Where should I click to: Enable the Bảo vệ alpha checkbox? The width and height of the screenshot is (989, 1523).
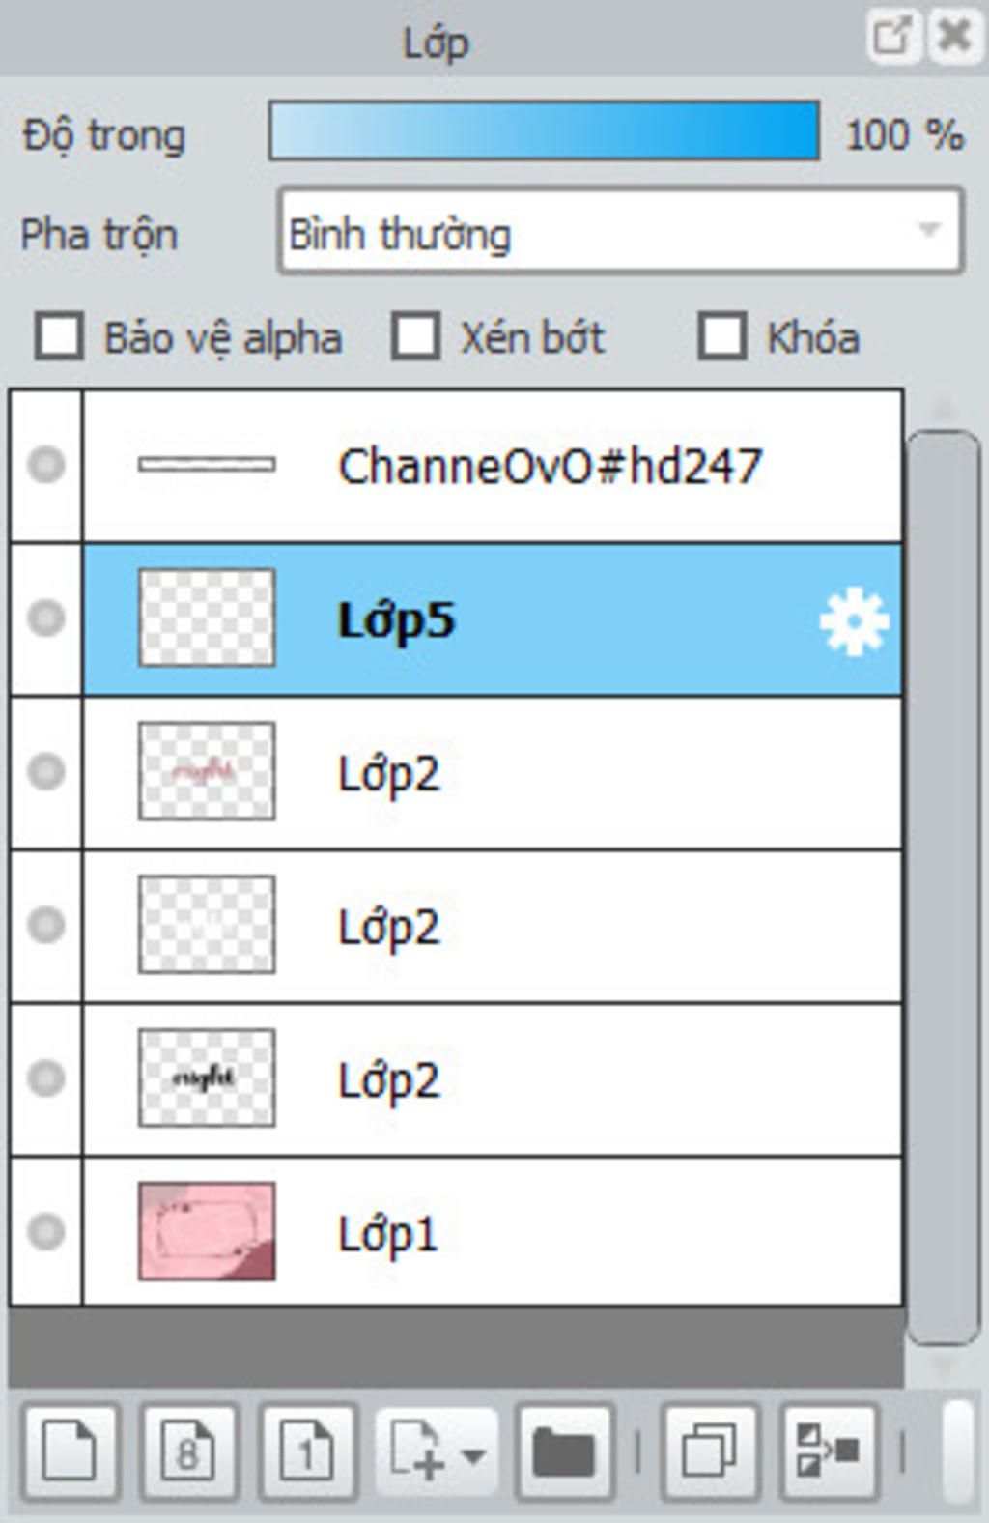pos(59,335)
